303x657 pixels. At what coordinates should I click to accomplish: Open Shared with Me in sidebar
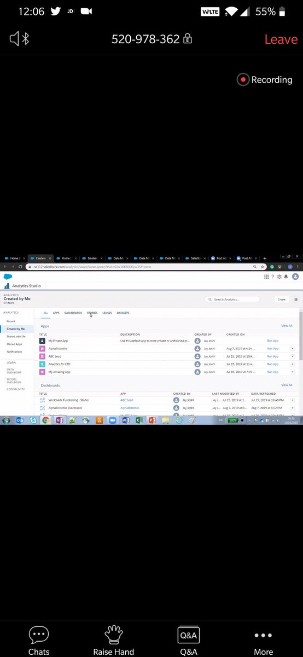pyautogui.click(x=16, y=336)
